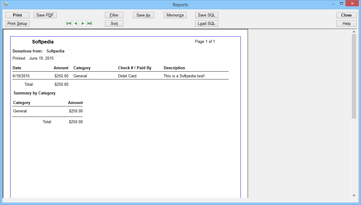Click the Sort button

[114, 23]
